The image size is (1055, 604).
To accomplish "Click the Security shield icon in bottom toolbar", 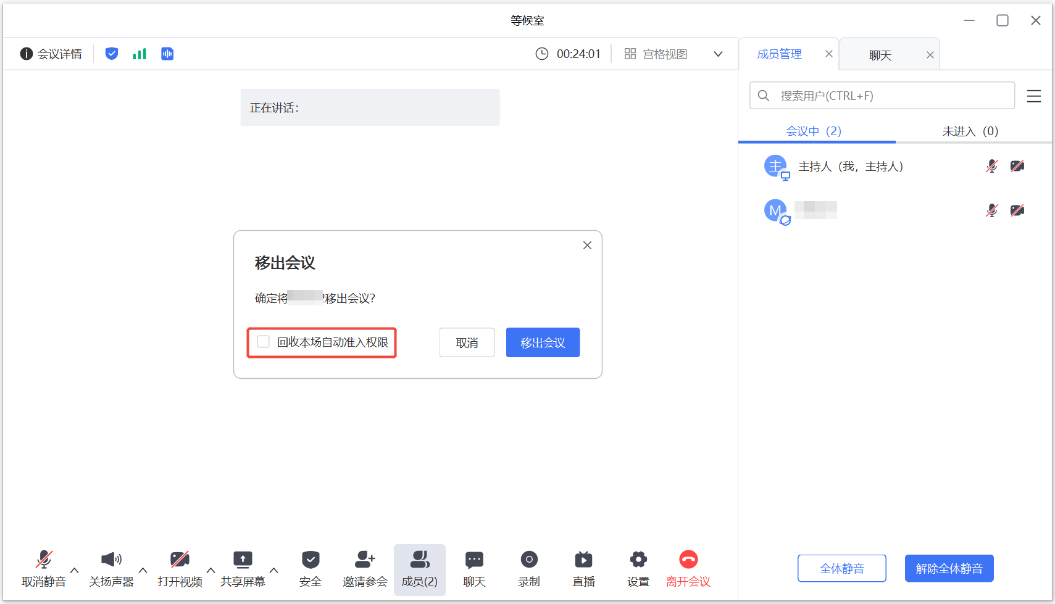I will 311,560.
